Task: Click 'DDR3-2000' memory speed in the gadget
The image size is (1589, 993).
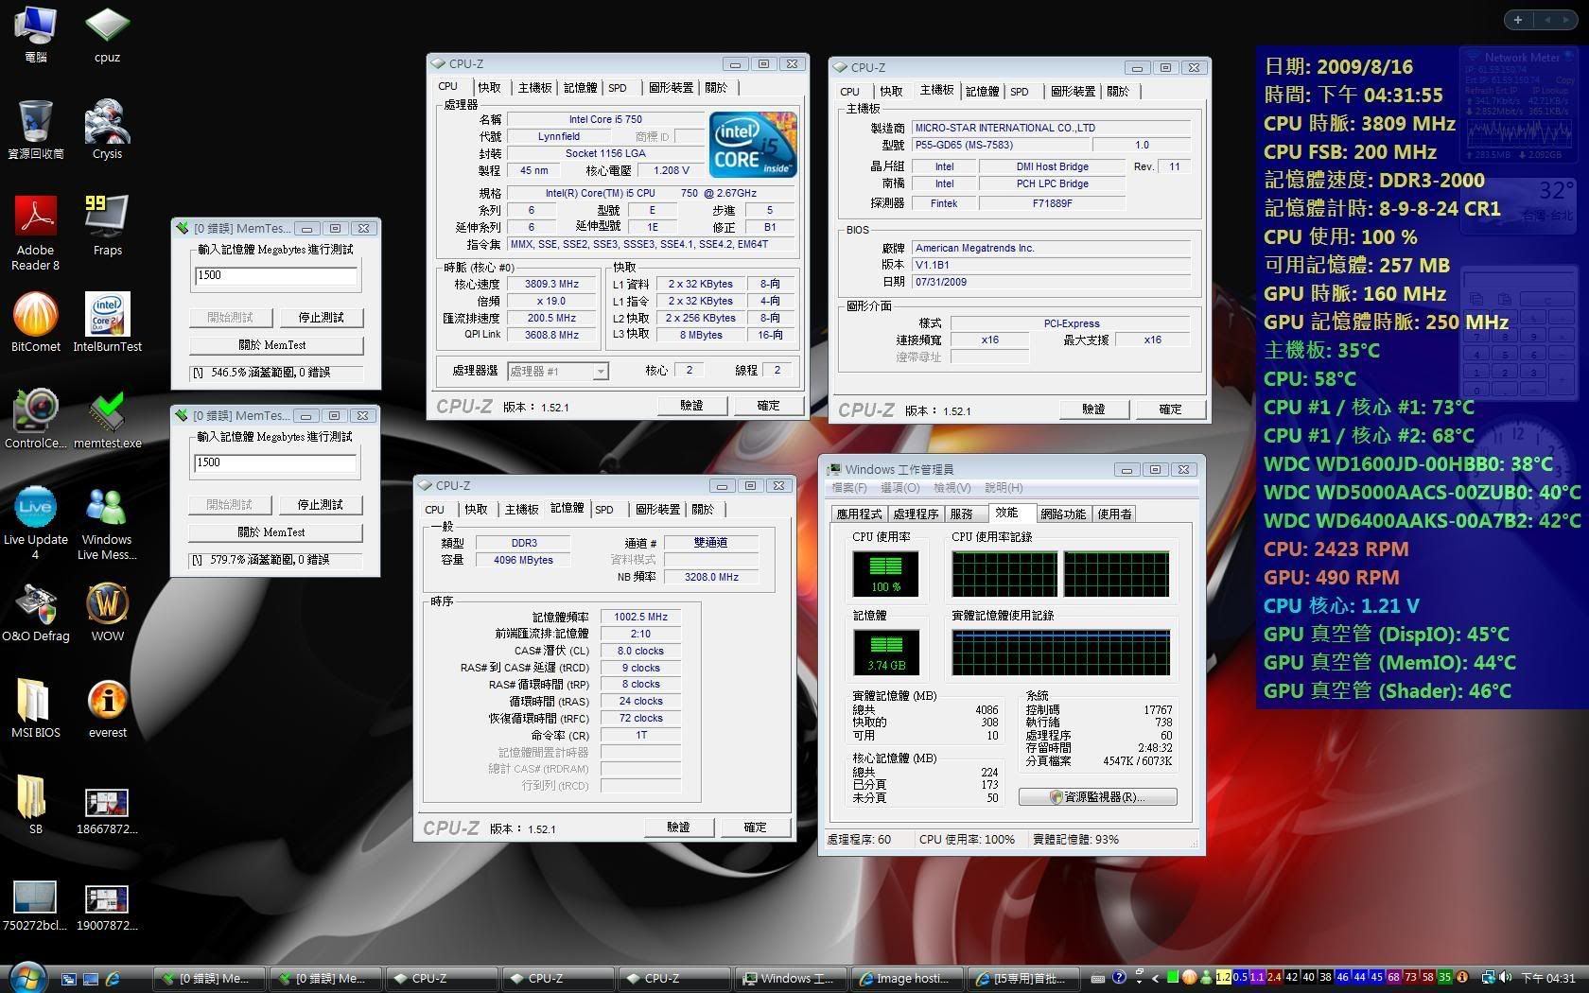Action: coord(1431,181)
